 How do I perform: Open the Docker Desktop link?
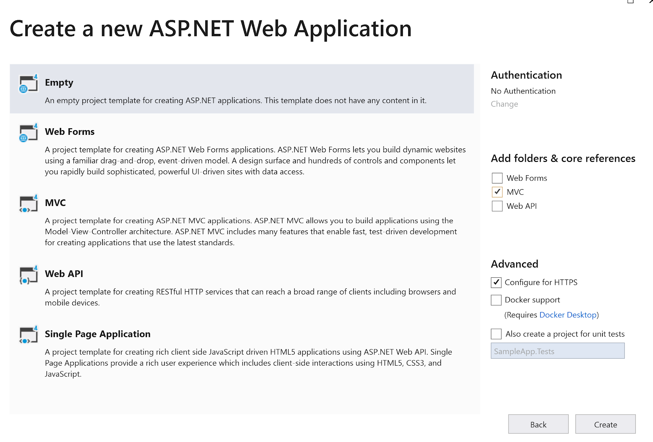click(x=568, y=315)
